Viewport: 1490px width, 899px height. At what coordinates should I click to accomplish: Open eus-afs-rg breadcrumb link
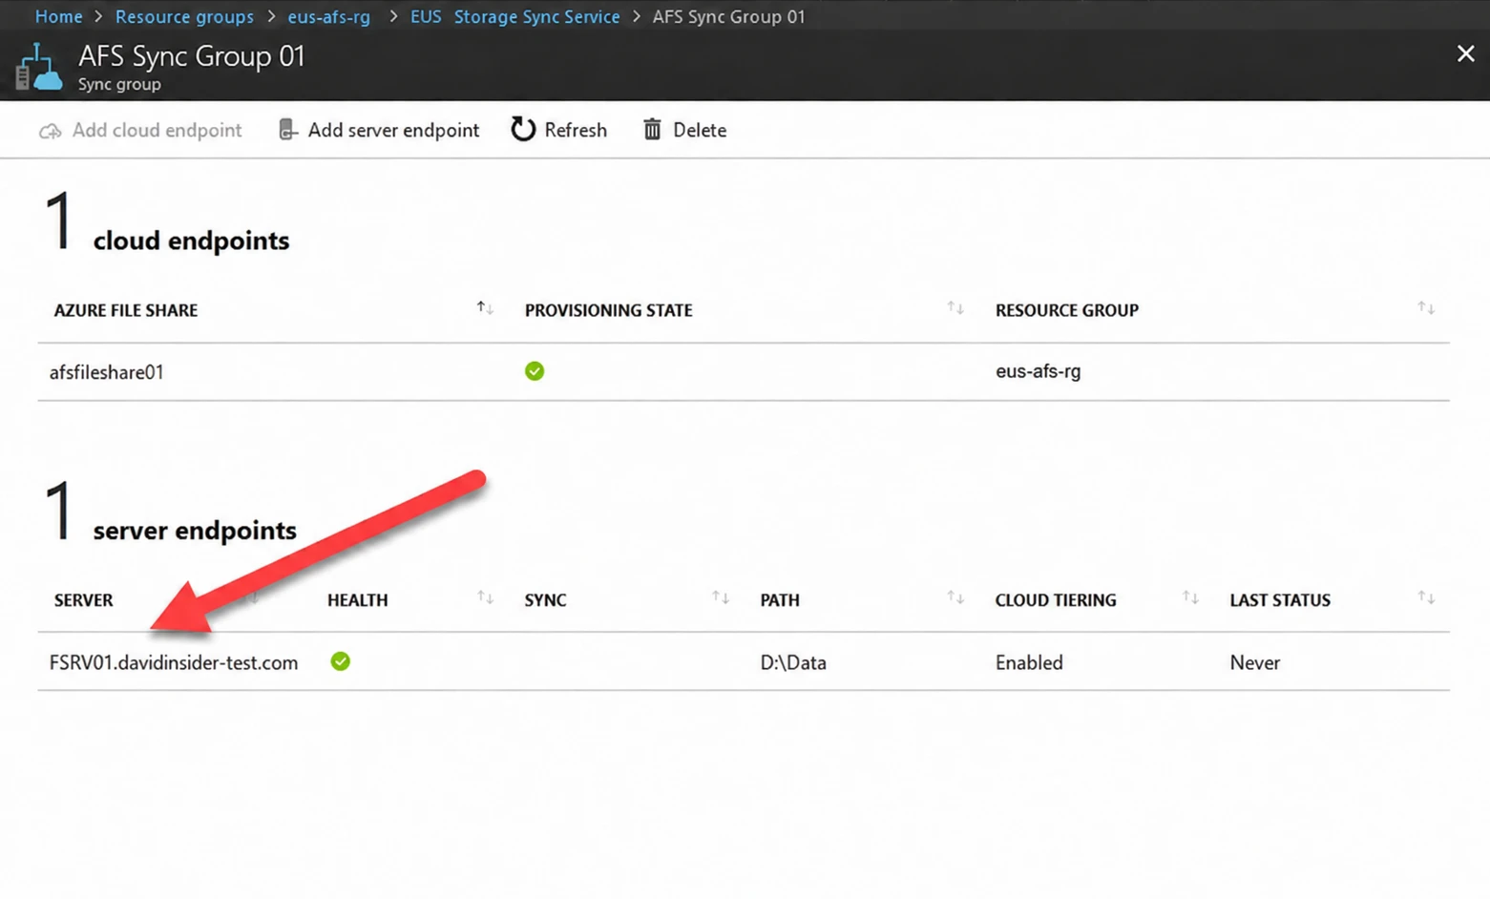point(328,16)
